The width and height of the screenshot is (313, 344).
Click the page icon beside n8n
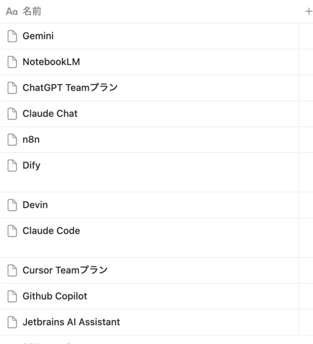coord(12,140)
